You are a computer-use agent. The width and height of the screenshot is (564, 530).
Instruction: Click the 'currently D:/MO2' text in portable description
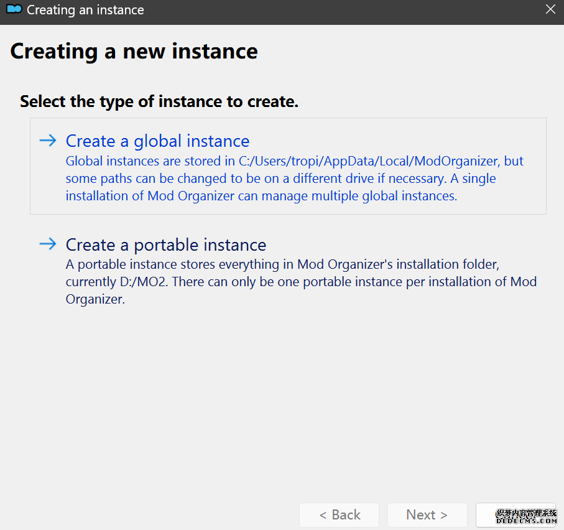pyautogui.click(x=116, y=282)
